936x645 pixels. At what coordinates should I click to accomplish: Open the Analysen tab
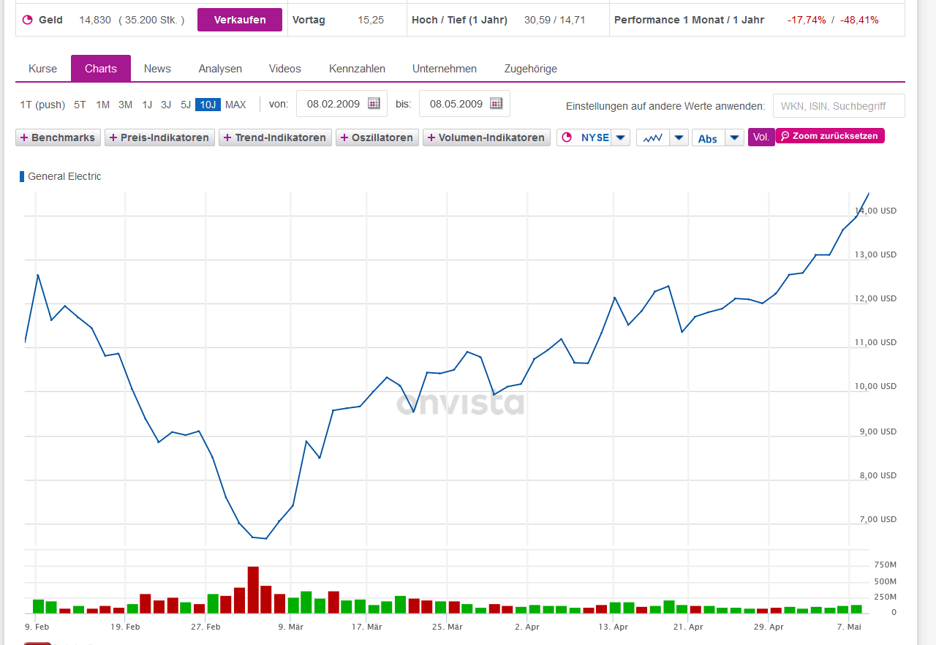tap(220, 68)
